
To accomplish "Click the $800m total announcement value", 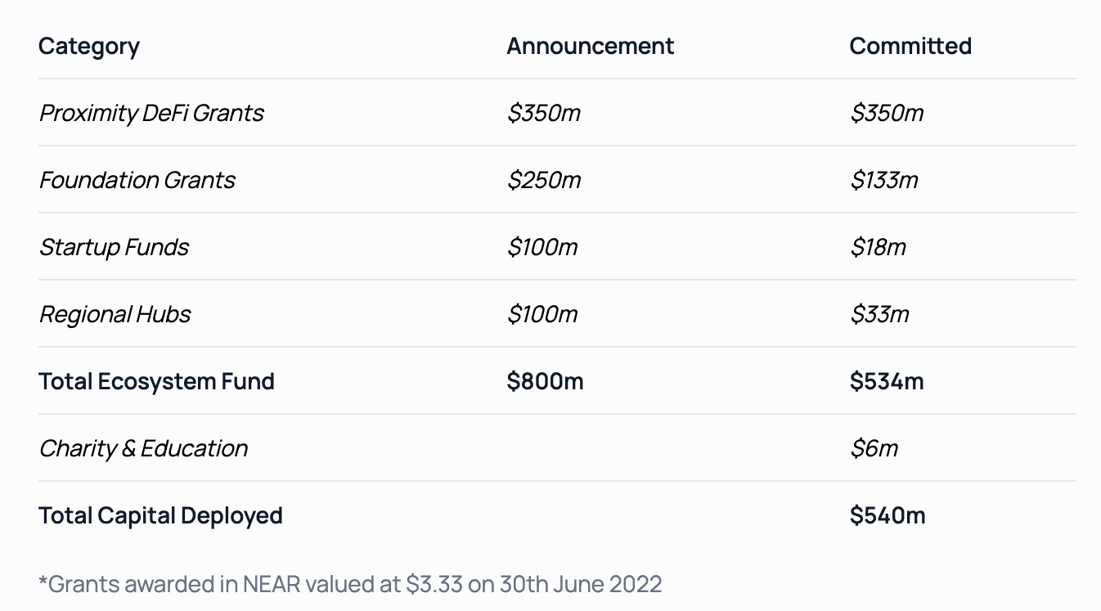I will point(545,381).
